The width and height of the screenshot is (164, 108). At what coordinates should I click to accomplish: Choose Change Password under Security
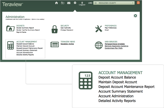click(67, 30)
